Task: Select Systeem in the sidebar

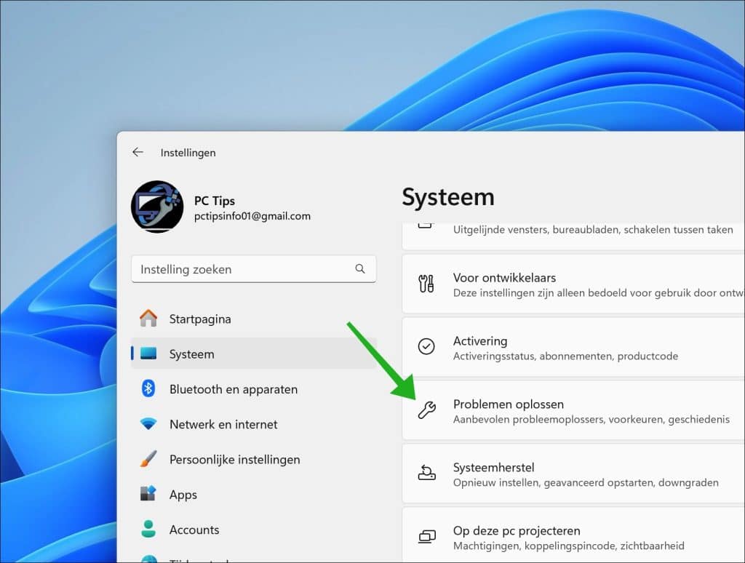Action: click(254, 354)
